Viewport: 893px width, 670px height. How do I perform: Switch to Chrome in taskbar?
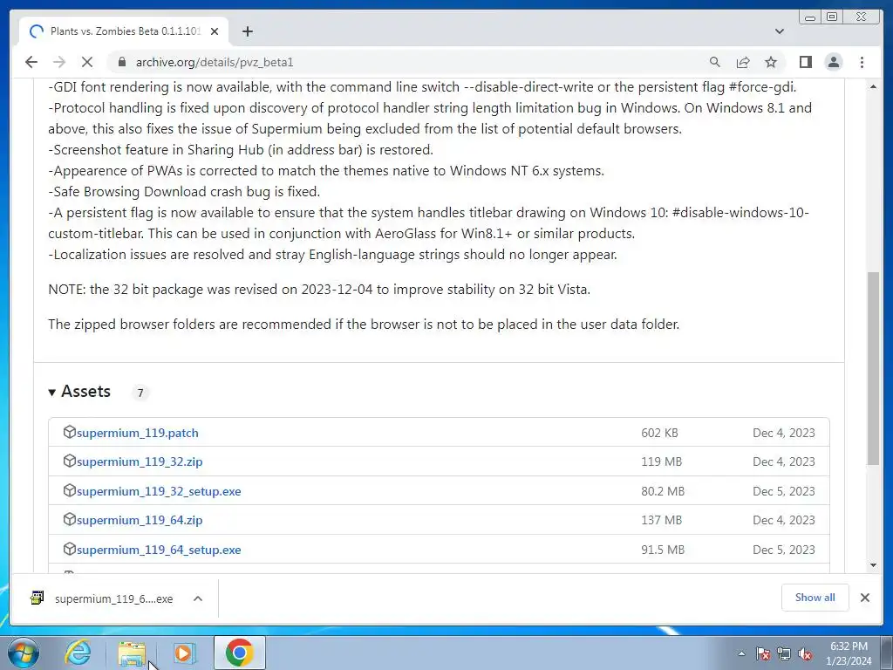(x=239, y=653)
